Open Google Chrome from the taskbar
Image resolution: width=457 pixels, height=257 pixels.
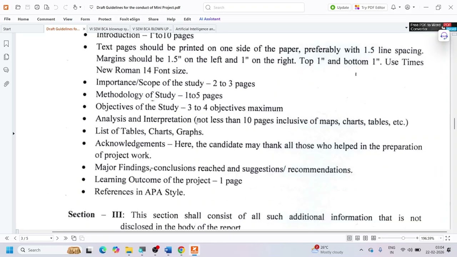[181, 250]
